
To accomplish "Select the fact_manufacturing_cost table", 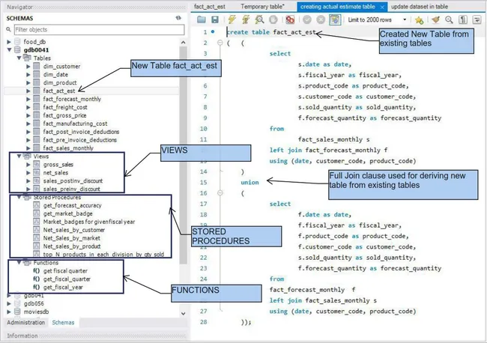I will click(x=76, y=124).
